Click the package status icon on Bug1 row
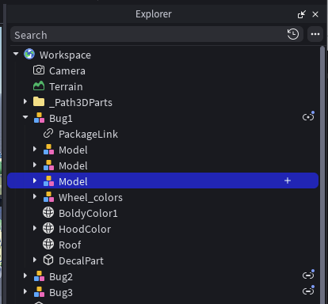Image resolution: width=328 pixels, height=304 pixels. (x=308, y=116)
